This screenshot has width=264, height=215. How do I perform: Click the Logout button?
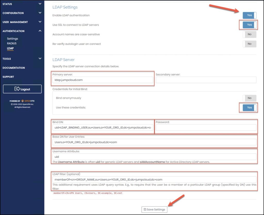click(22, 89)
